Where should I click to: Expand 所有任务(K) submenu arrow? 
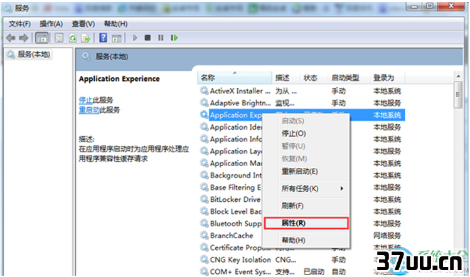341,189
